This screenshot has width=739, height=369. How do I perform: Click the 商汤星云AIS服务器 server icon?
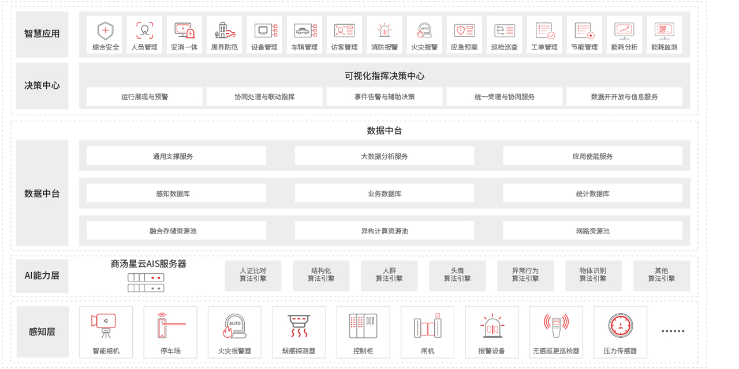click(x=146, y=283)
